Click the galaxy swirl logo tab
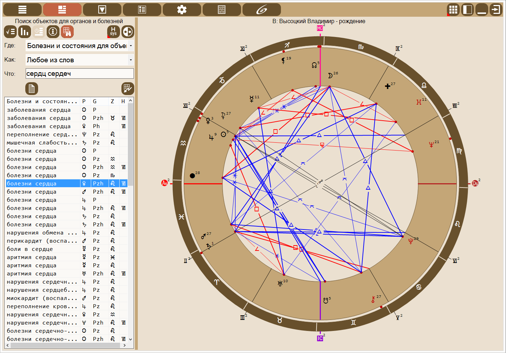The width and height of the screenshot is (506, 353). click(262, 10)
